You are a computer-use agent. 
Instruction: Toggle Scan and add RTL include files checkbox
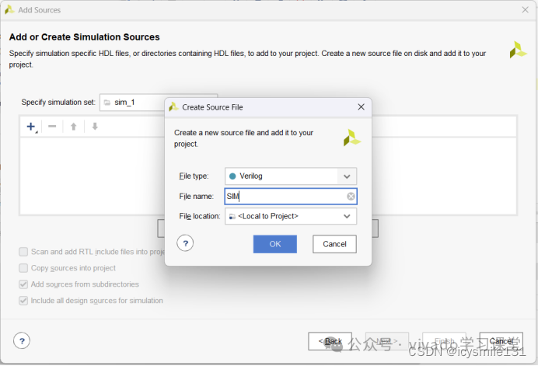pyautogui.click(x=23, y=252)
